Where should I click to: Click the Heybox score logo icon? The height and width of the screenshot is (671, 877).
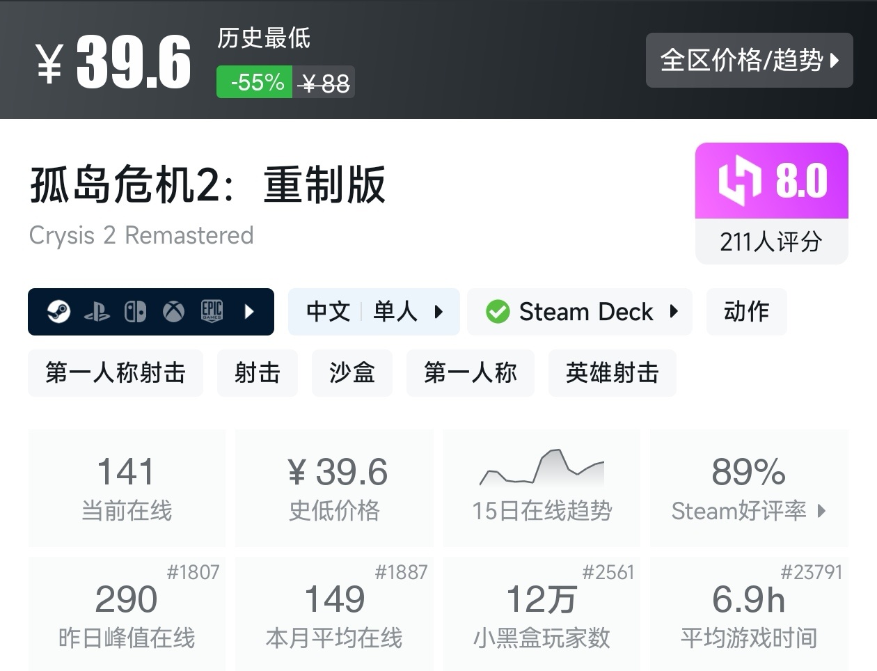coord(740,180)
